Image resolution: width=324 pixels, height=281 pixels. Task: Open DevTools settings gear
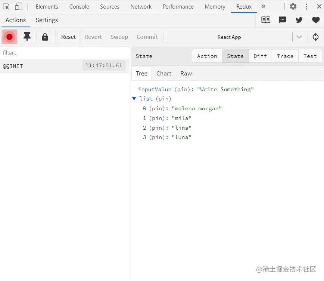pyautogui.click(x=293, y=6)
